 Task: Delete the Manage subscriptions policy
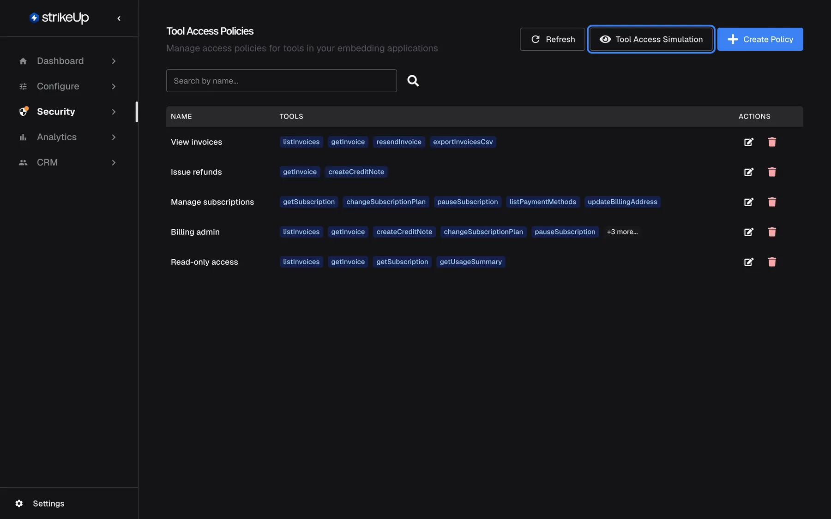point(772,202)
